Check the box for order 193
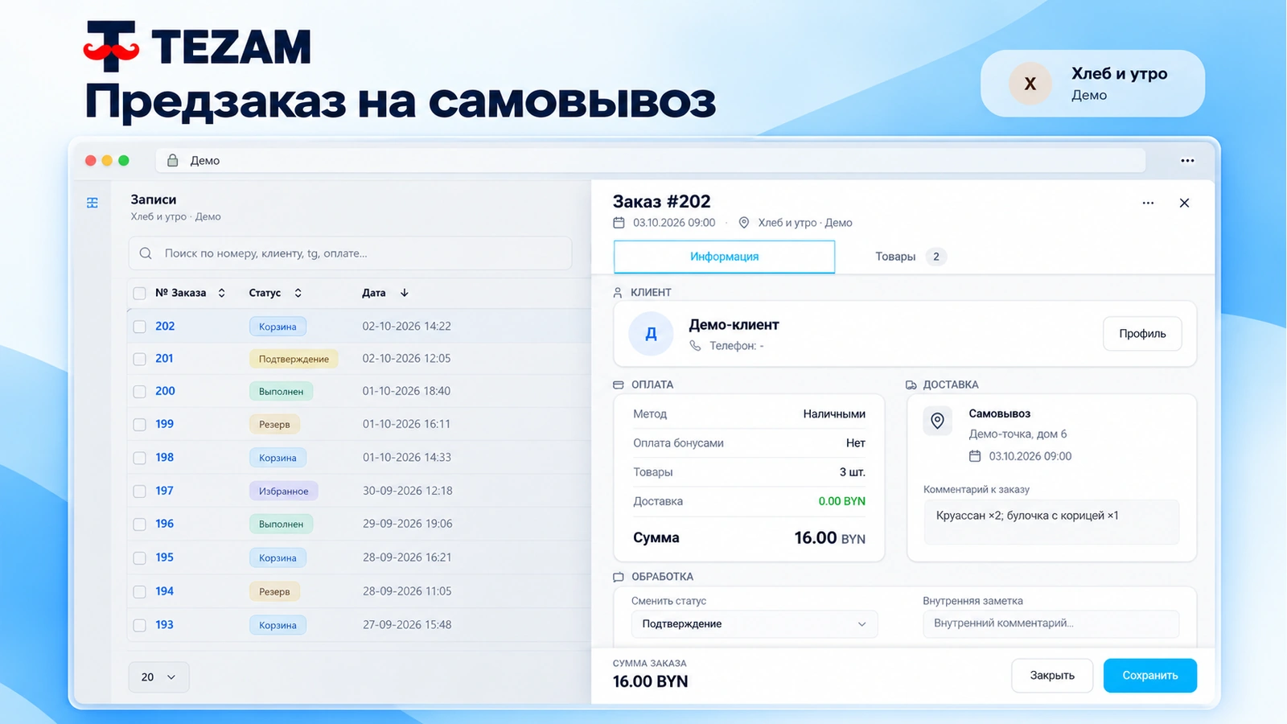1287x724 pixels. (x=139, y=625)
